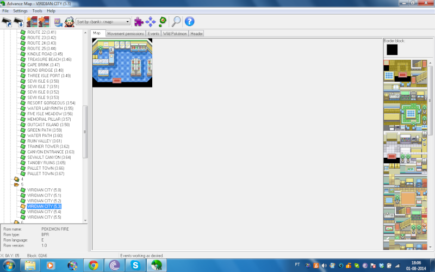
Task: Select CANYON ENTRANCE (3.63) map
Action: [51, 152]
